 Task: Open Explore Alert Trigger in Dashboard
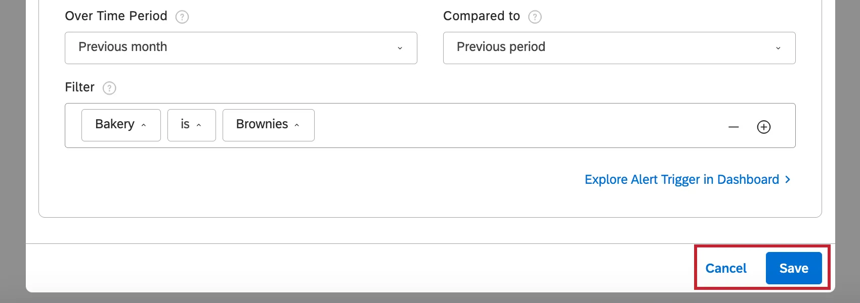[x=681, y=179]
